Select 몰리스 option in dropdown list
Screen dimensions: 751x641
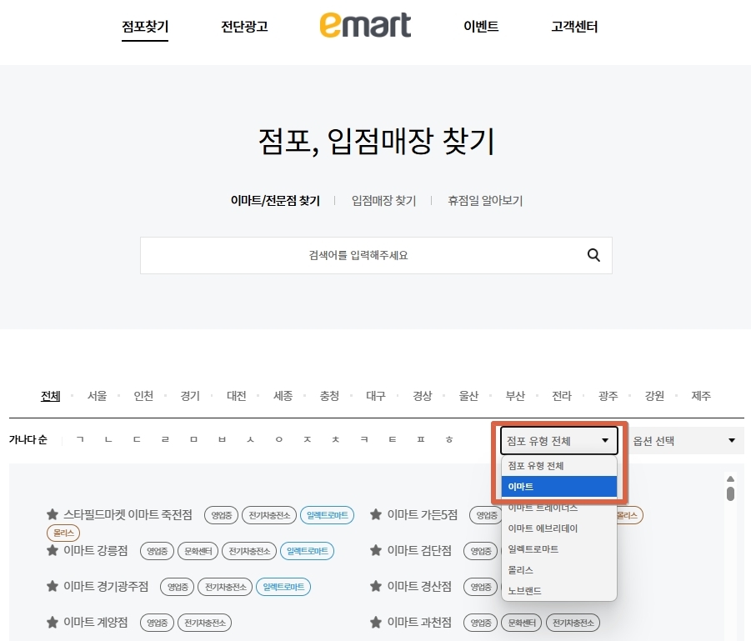click(x=559, y=570)
